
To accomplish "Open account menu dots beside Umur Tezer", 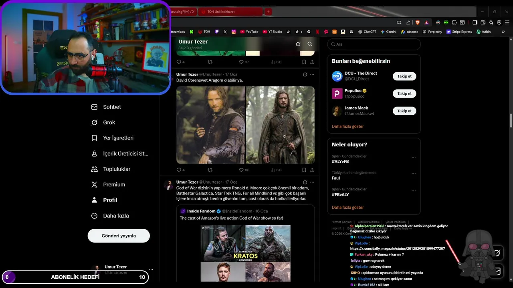I will click(151, 270).
